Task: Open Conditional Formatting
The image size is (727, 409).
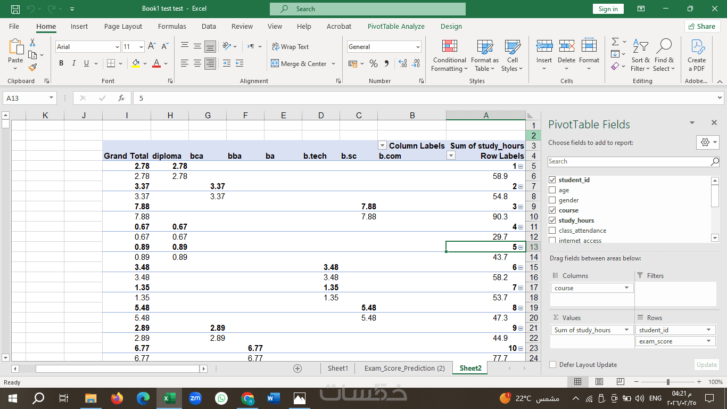Action: click(449, 55)
